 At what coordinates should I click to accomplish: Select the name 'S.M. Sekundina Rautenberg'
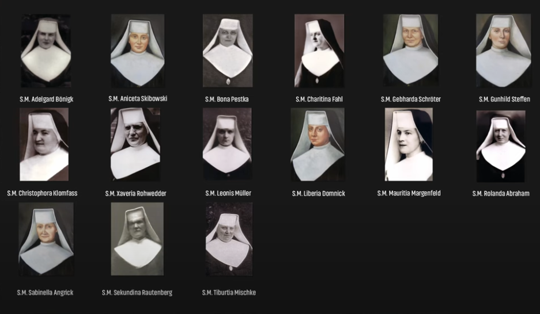(x=137, y=292)
